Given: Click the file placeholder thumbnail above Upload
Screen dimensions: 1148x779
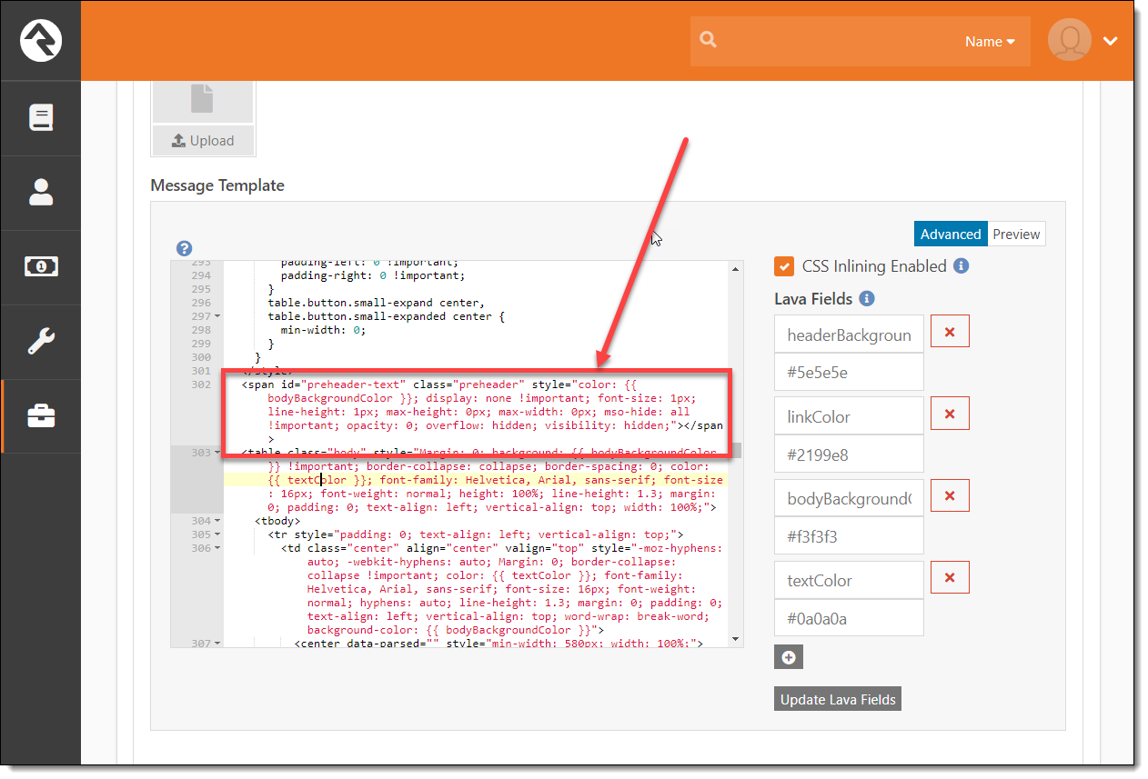Looking at the screenshot, I should coord(202,99).
